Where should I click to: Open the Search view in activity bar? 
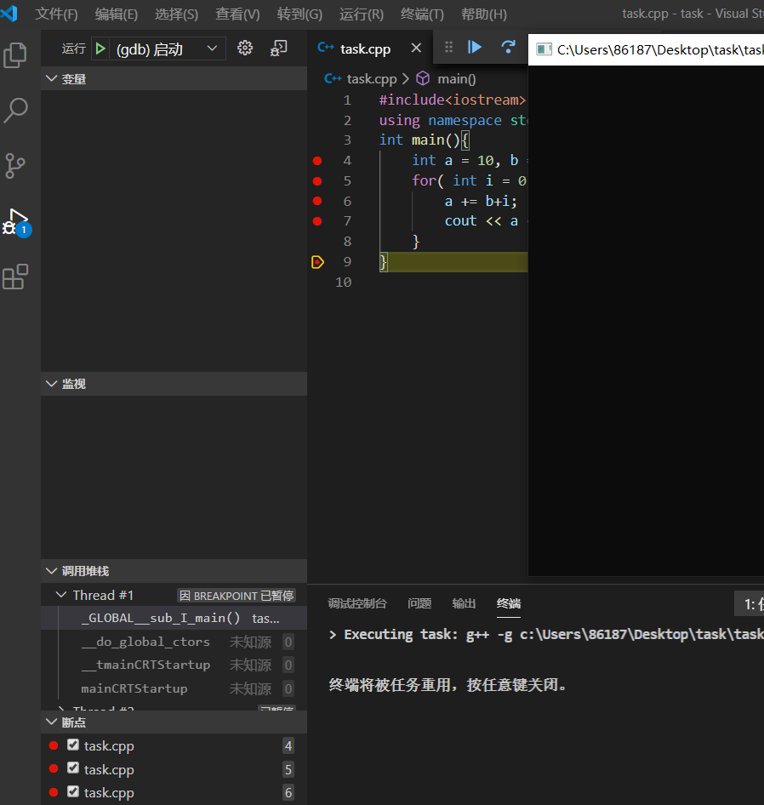15,111
